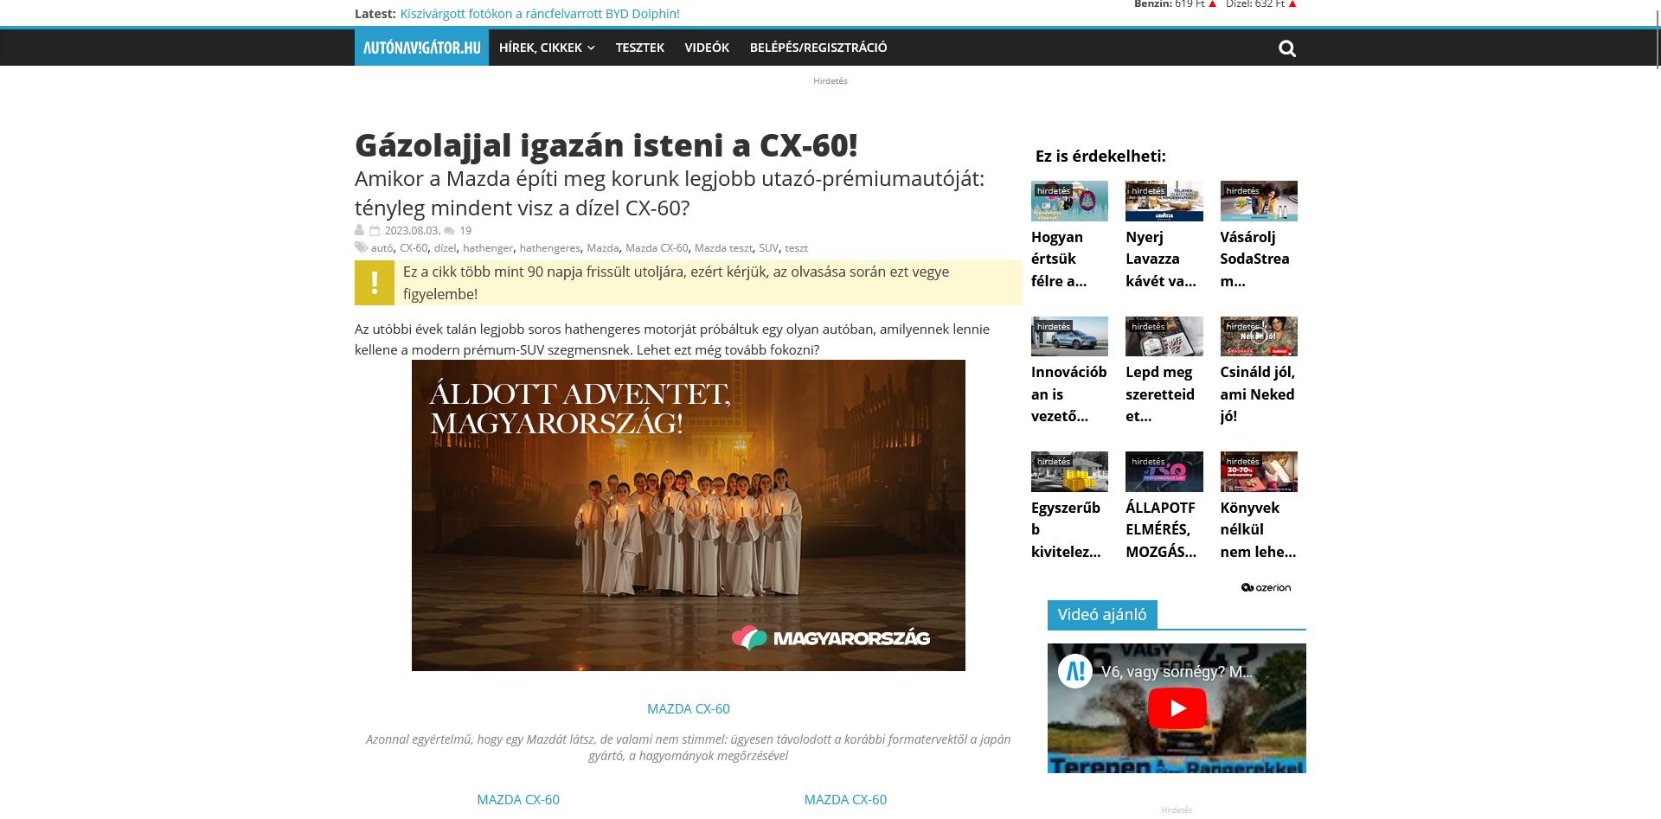Open the 'hathenger' tag
The width and height of the screenshot is (1661, 819).
coord(488,248)
